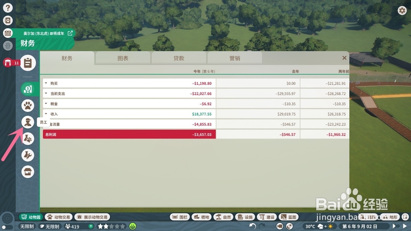Open the facilities wrench icon
Image resolution: width=411 pixels, height=231 pixels.
(x=28, y=155)
